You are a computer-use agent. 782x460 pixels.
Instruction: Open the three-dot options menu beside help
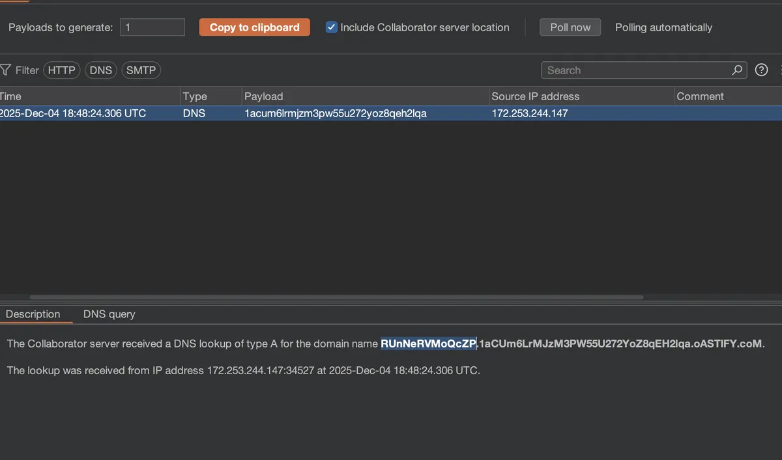780,70
